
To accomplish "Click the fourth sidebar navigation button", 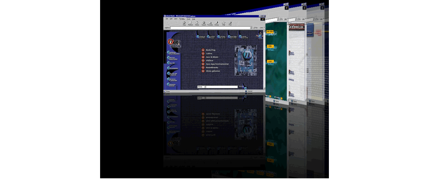I will coord(172,68).
